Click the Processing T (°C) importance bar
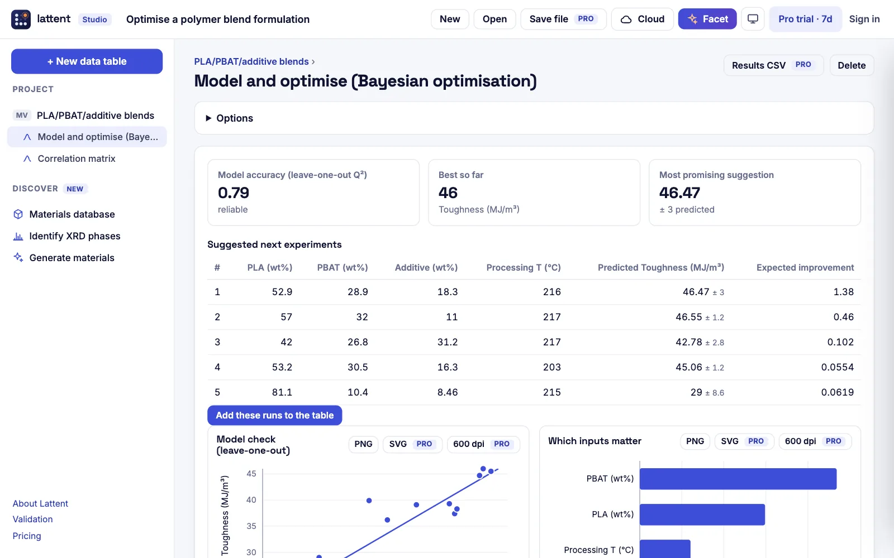Screen dimensions: 894x558 point(665,549)
